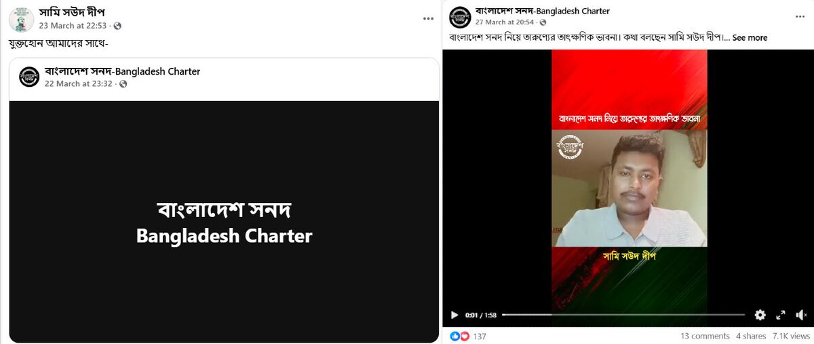Unmute the video volume icon
Screen dimensions: 814x344
tap(801, 315)
